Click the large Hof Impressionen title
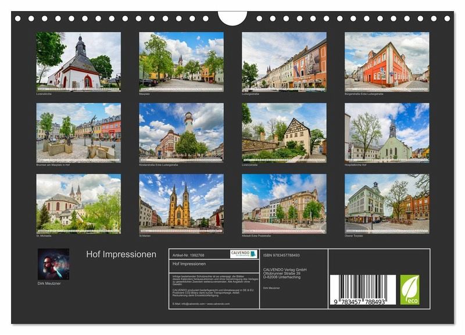 pos(121,254)
